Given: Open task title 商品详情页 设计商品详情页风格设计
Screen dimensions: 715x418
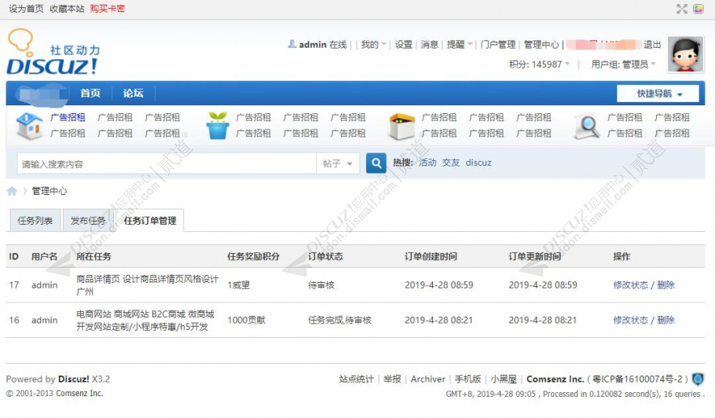Looking at the screenshot, I should coord(147,279).
